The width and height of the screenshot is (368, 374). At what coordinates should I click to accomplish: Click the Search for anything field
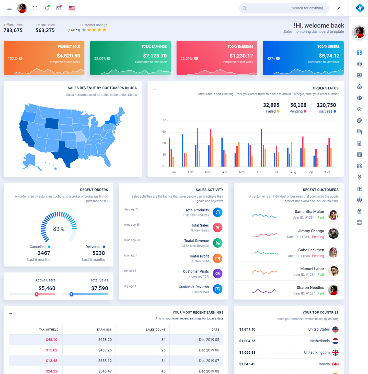click(x=286, y=8)
